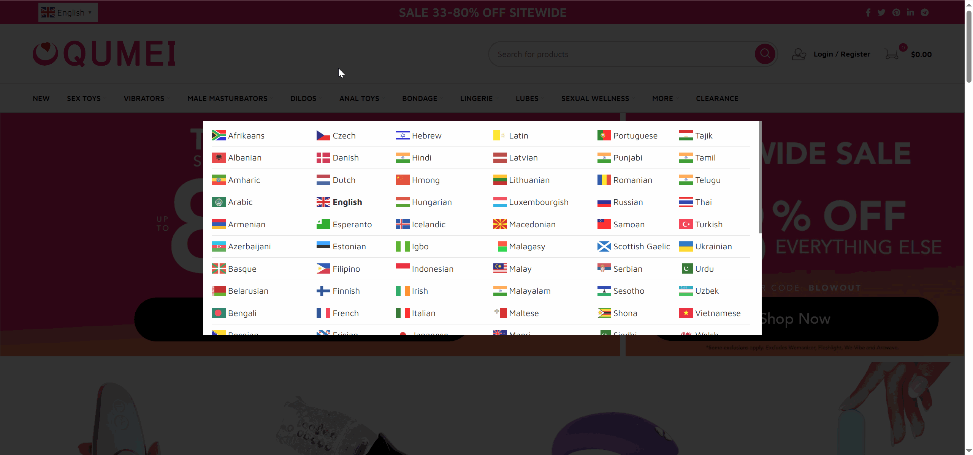This screenshot has width=973, height=455.
Task: Click the Search for products field
Action: [x=623, y=54]
